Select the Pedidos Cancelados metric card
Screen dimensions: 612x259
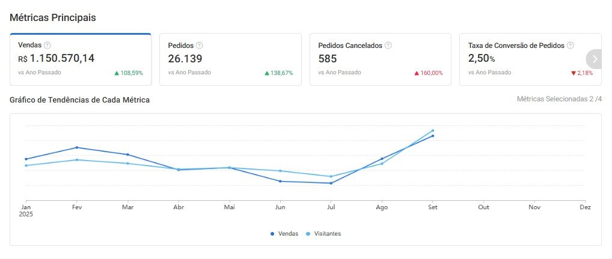coord(380,59)
